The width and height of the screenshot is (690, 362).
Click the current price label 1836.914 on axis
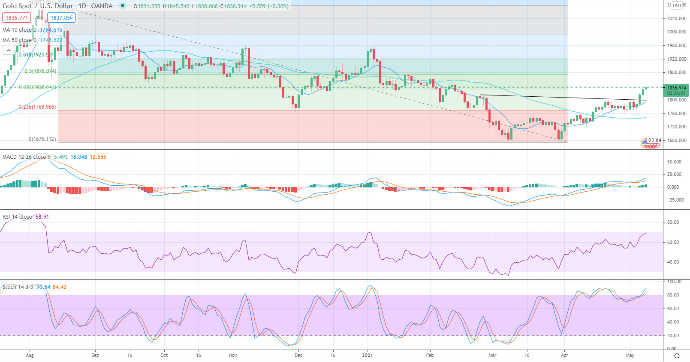click(676, 88)
